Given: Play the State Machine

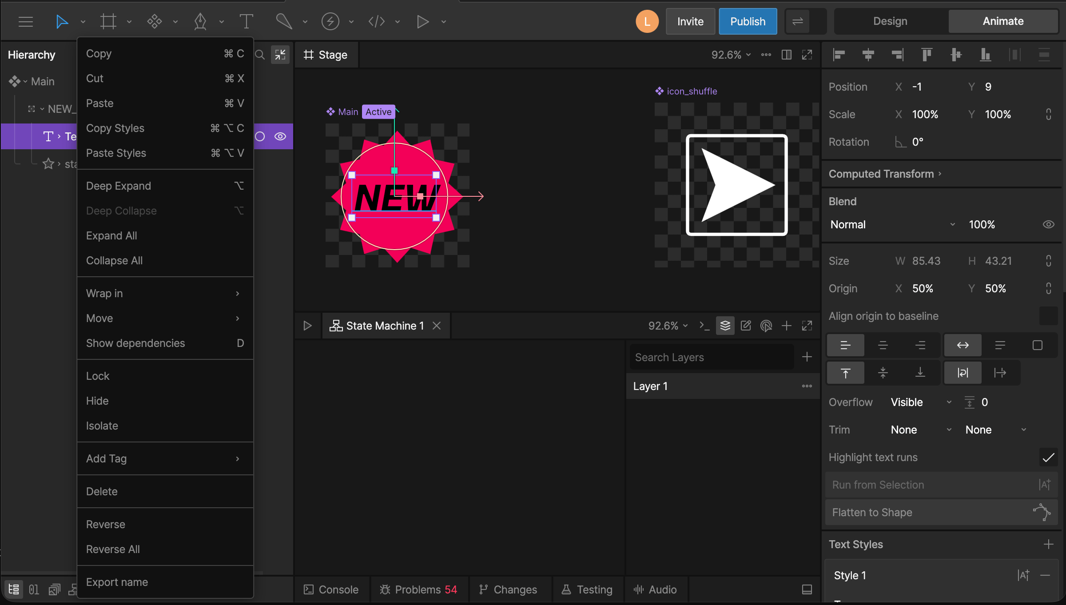Looking at the screenshot, I should pos(307,326).
